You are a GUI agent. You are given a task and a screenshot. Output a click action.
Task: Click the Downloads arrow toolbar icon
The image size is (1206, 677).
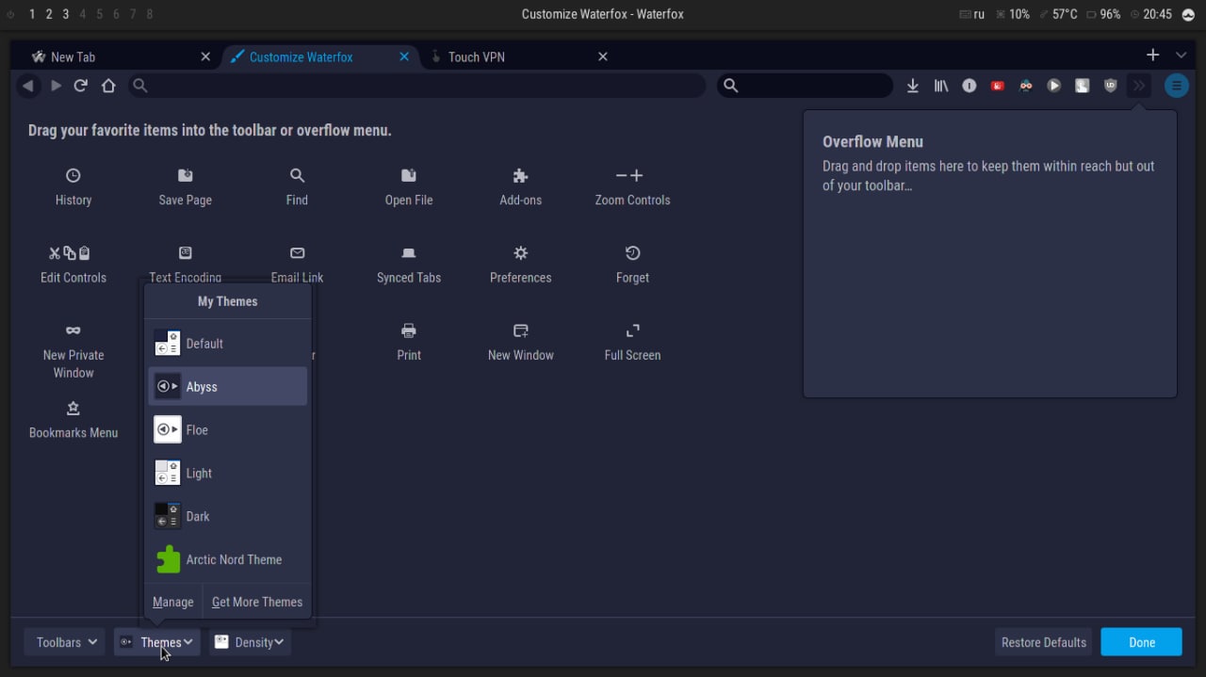(x=912, y=86)
